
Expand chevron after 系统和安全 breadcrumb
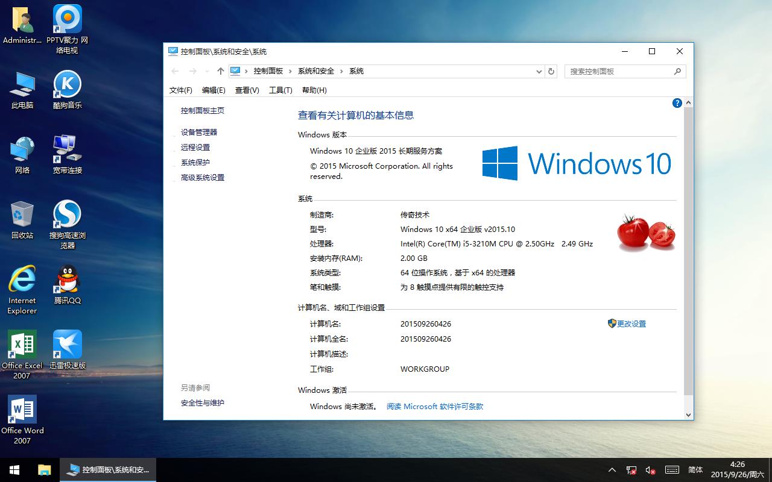point(342,71)
